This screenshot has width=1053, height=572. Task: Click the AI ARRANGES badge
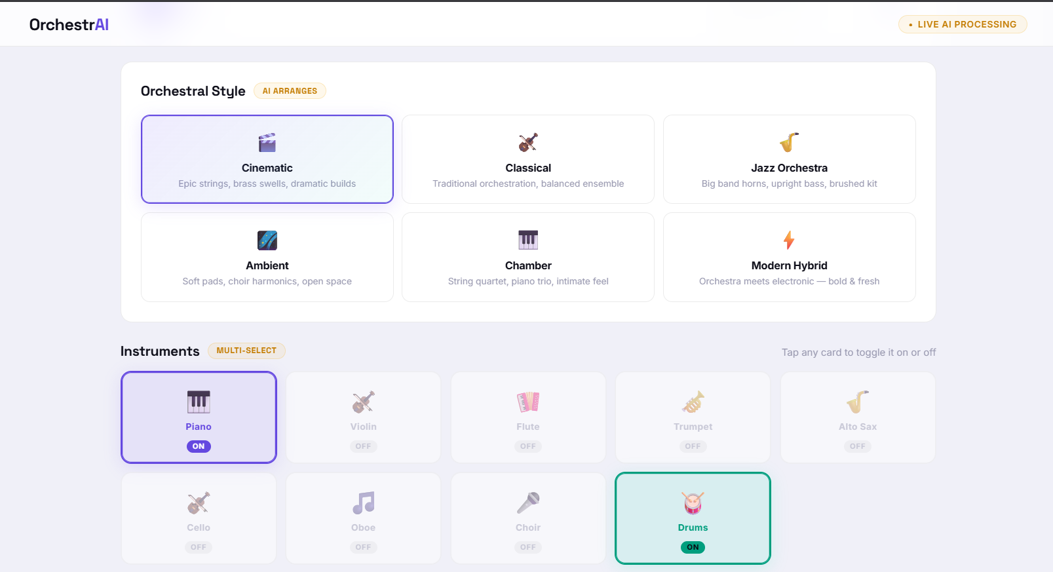click(x=290, y=91)
